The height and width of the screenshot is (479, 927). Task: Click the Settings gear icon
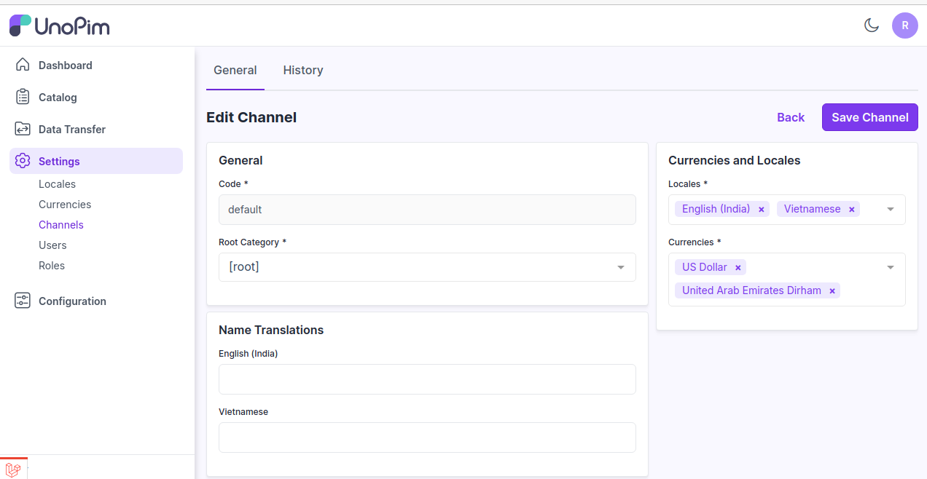pyautogui.click(x=23, y=161)
